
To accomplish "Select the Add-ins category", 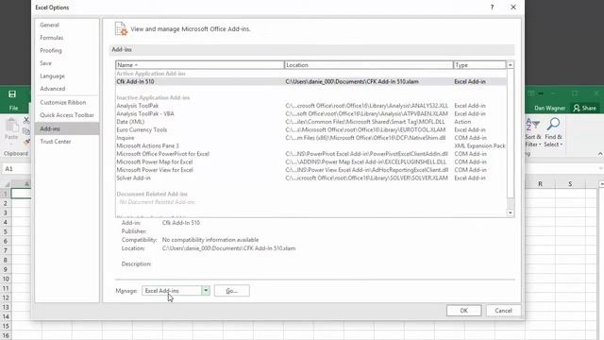I will [x=67, y=128].
